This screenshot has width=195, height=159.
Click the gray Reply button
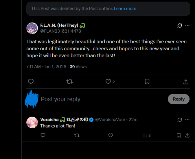179,99
